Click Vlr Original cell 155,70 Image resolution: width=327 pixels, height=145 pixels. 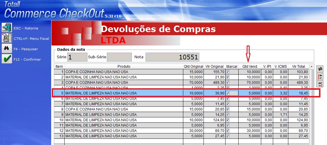(x=215, y=72)
